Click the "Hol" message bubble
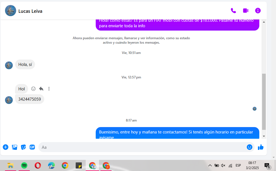The image size is (276, 171). click(21, 89)
